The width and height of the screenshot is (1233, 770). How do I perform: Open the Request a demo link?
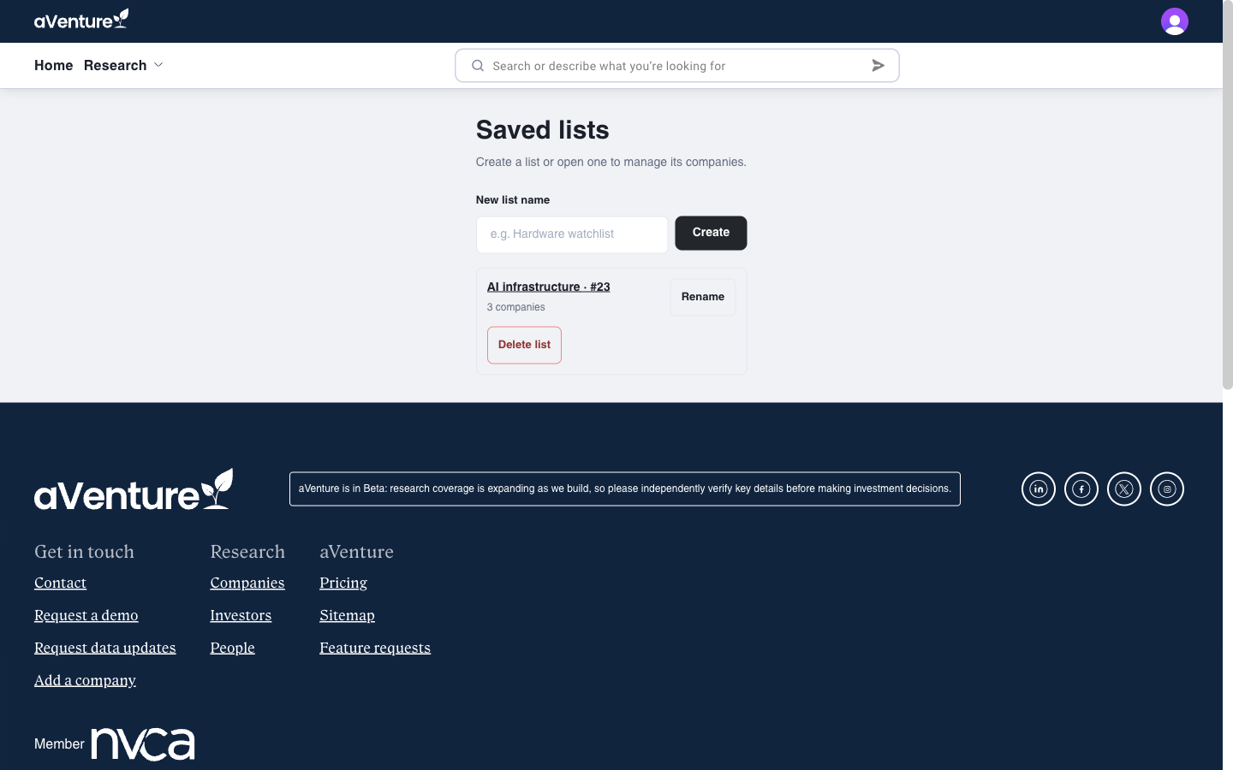click(x=86, y=615)
